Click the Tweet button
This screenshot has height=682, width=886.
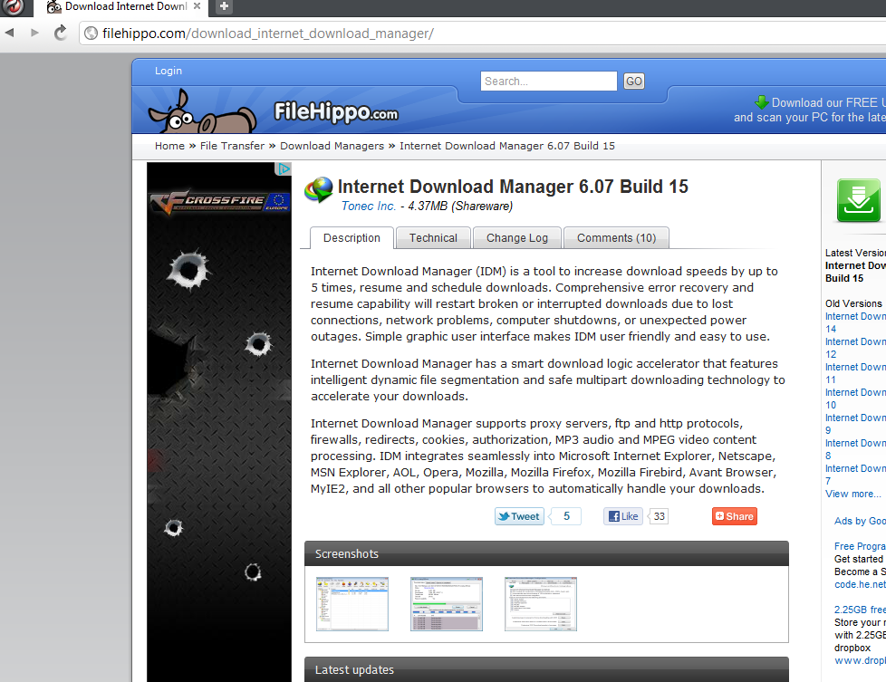coord(519,516)
